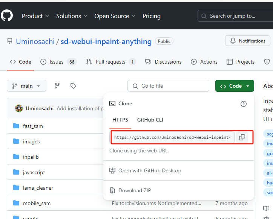
Task: Click the Notifications button
Action: tap(248, 41)
